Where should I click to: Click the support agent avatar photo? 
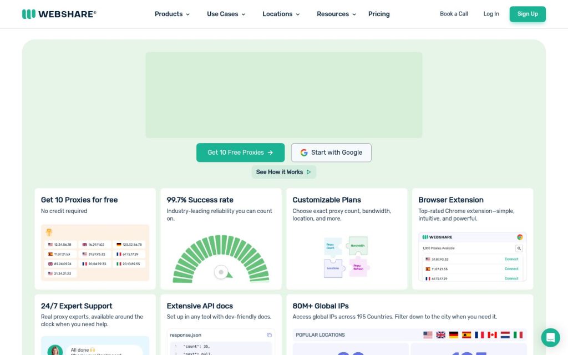[55, 351]
